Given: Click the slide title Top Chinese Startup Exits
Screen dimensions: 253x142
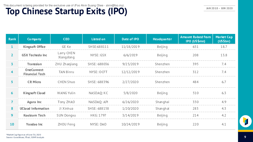Looking at the screenshot, I should (66, 12).
